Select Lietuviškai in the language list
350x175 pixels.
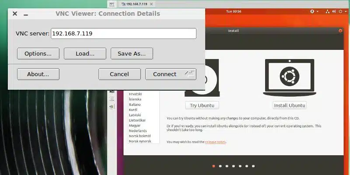137,120
